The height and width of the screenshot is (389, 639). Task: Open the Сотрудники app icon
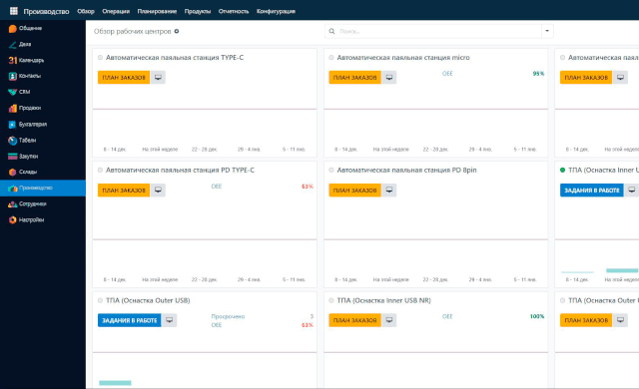click(13, 203)
